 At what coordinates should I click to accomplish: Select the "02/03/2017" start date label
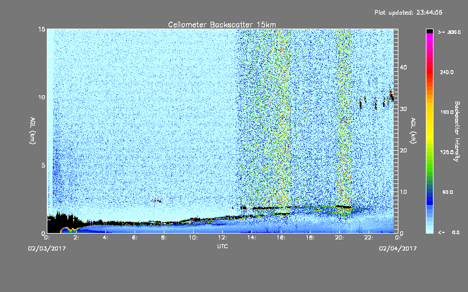[47, 248]
